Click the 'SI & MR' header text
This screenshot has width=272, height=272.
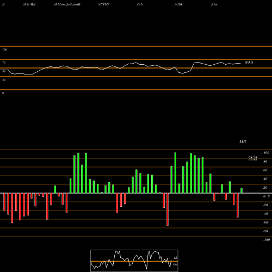pos(29,4)
